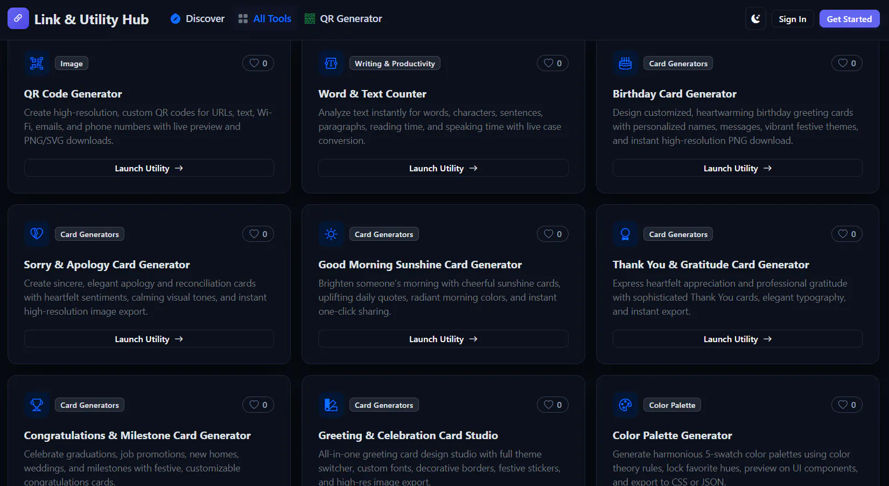Like the Color Palette Generator tool
889x486 pixels.
pyautogui.click(x=847, y=405)
